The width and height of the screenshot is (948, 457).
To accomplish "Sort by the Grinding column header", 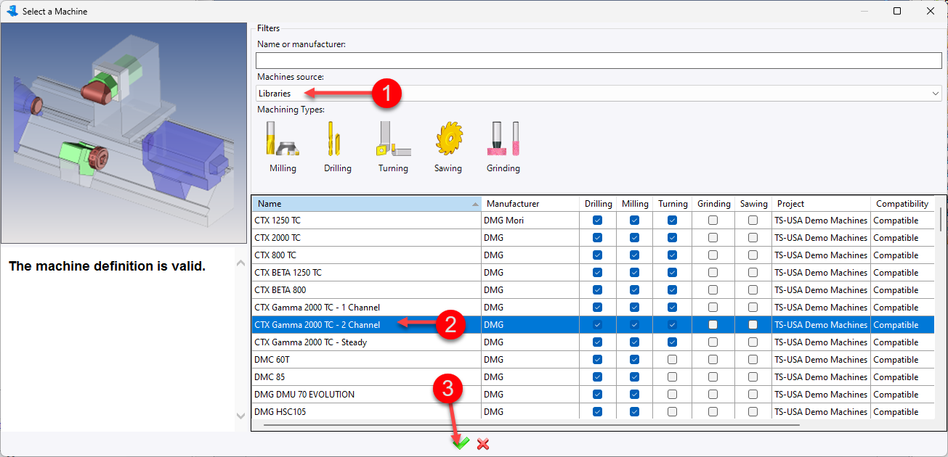I will point(713,204).
